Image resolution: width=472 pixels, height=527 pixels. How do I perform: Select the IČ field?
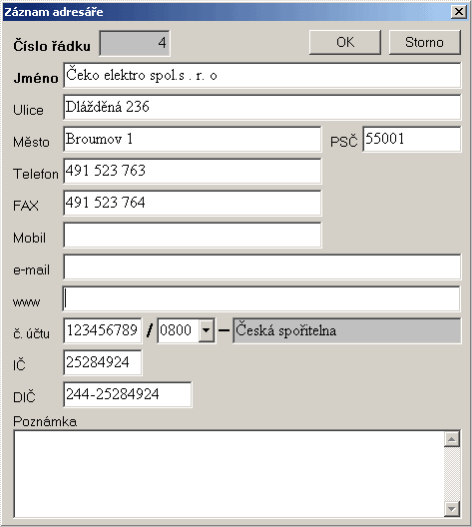click(x=103, y=362)
